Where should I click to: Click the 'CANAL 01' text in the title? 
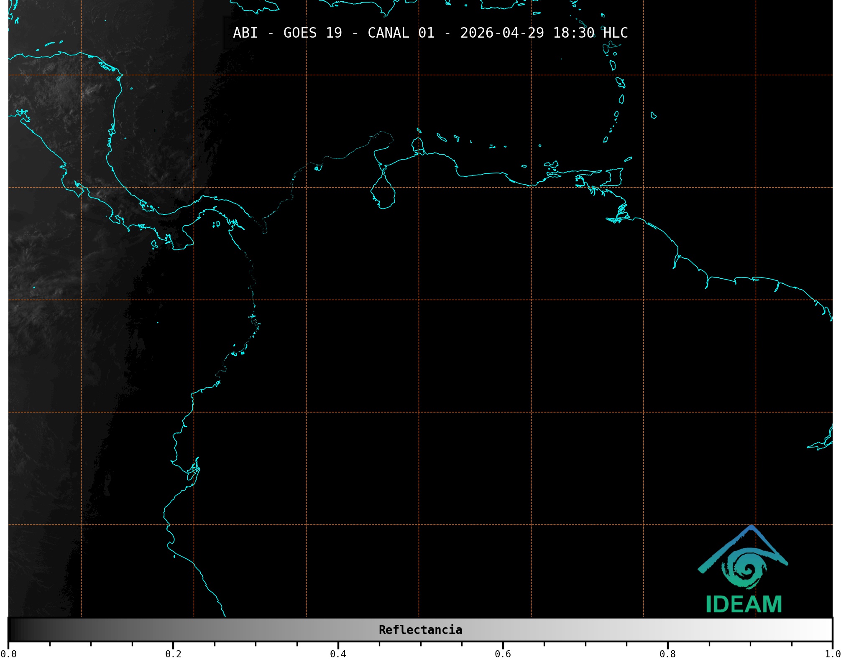401,33
